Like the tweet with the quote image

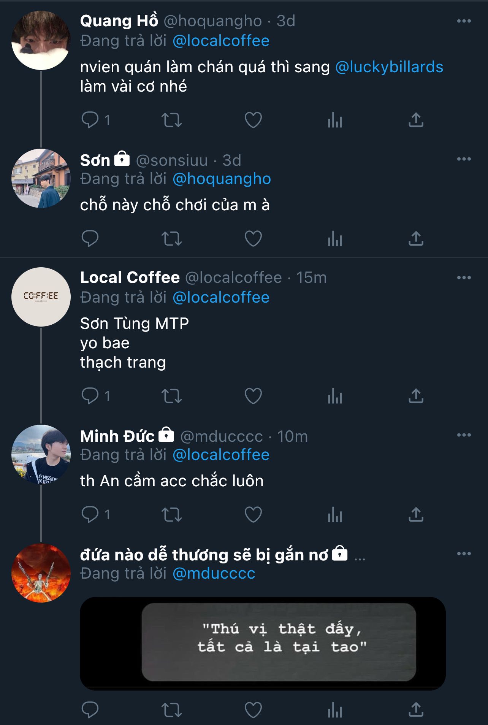253,709
